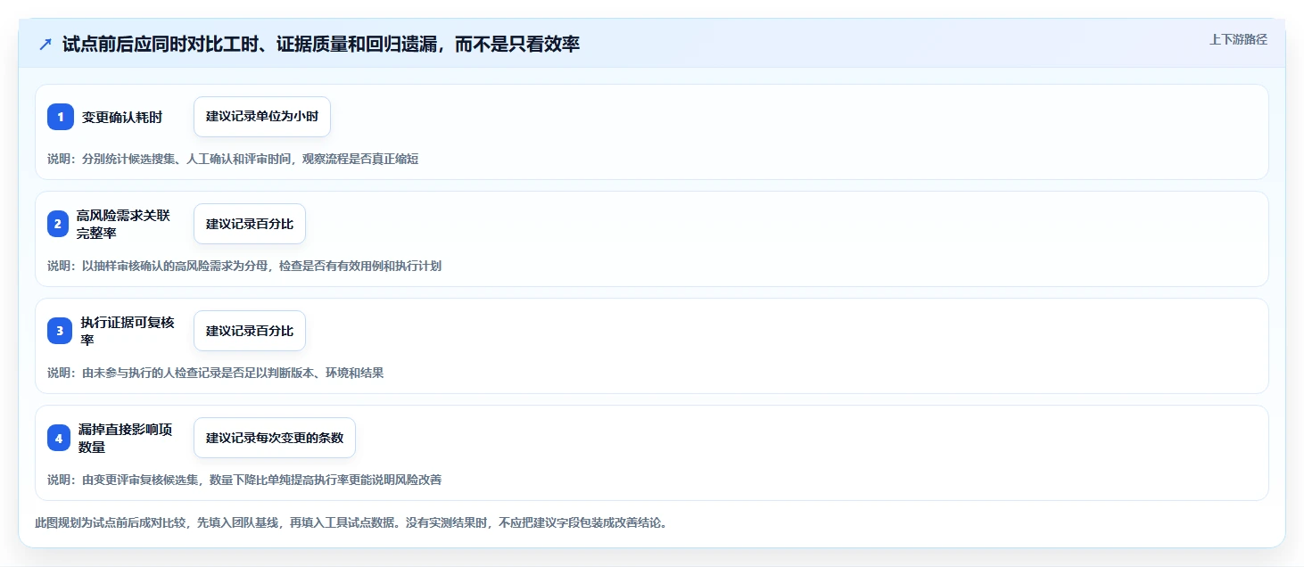
Task: Click the 变更确认耗时 label
Action: tap(122, 117)
